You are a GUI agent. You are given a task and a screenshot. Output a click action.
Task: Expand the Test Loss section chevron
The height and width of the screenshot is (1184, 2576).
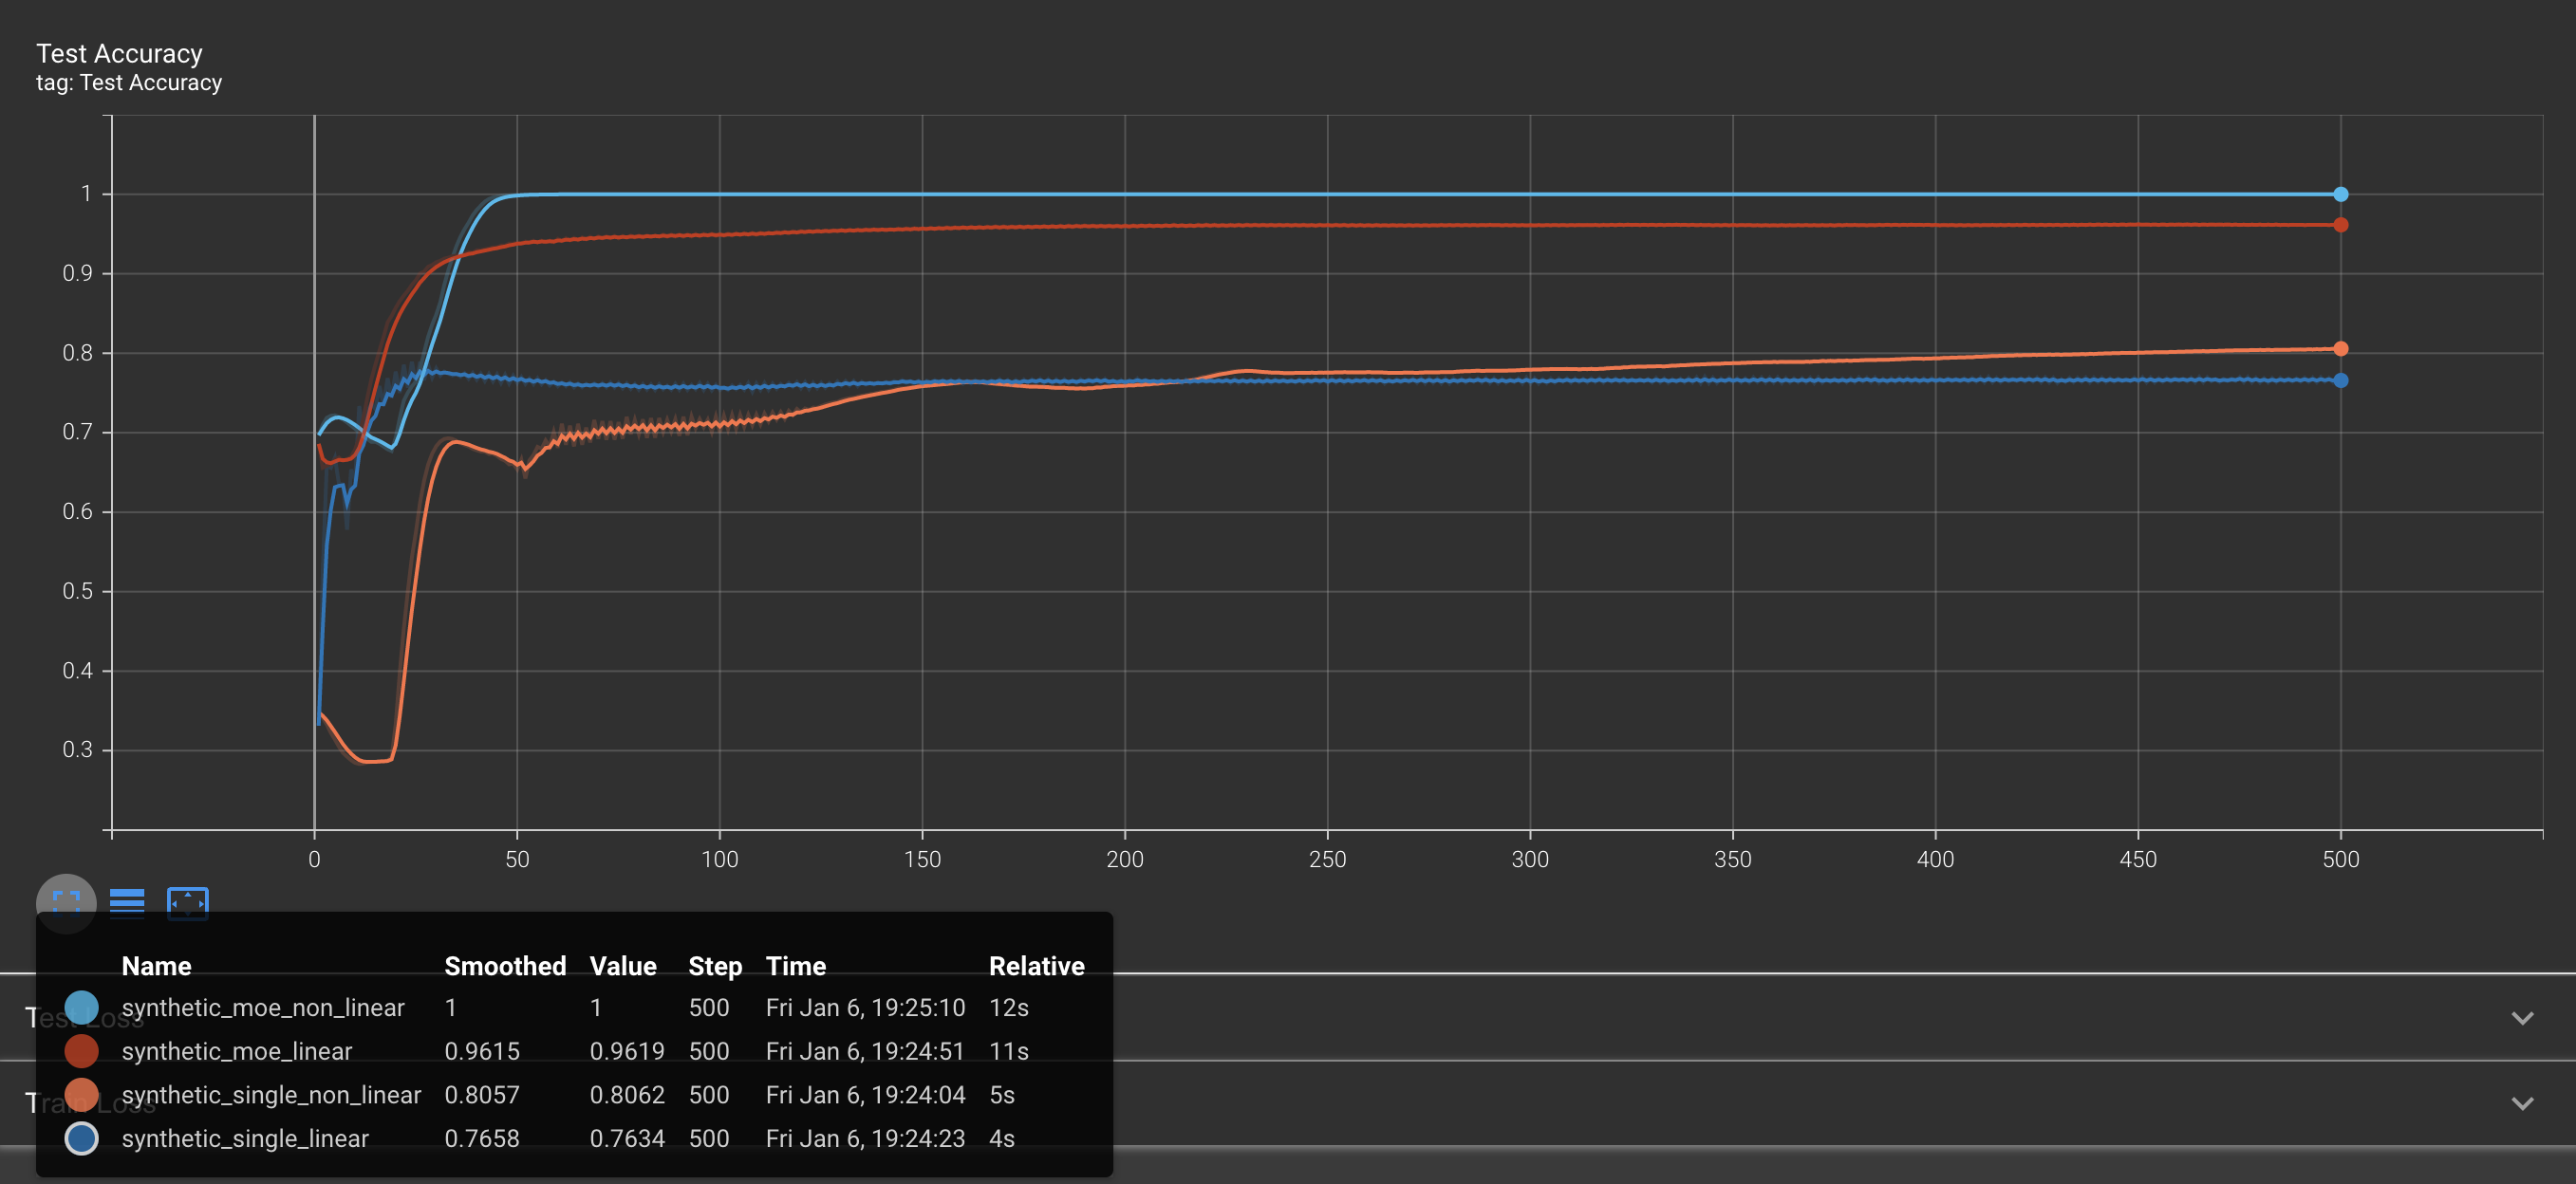[x=2522, y=1018]
